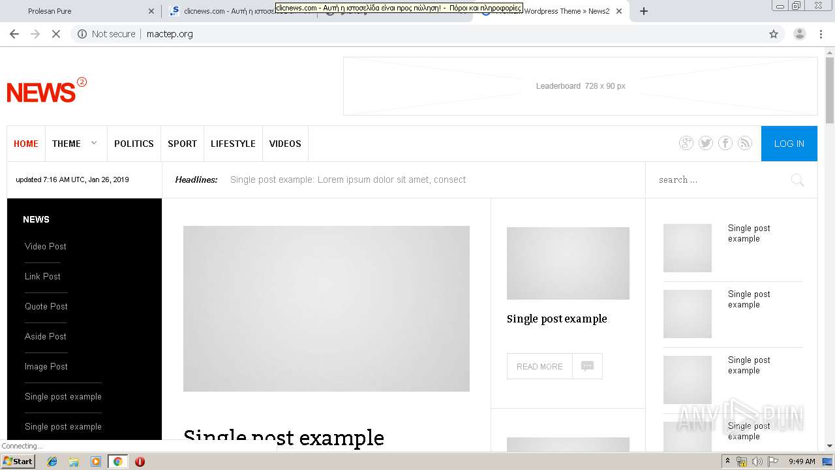Click the NEWS heading in black sidebar
Viewport: 835px width, 470px height.
[36, 219]
